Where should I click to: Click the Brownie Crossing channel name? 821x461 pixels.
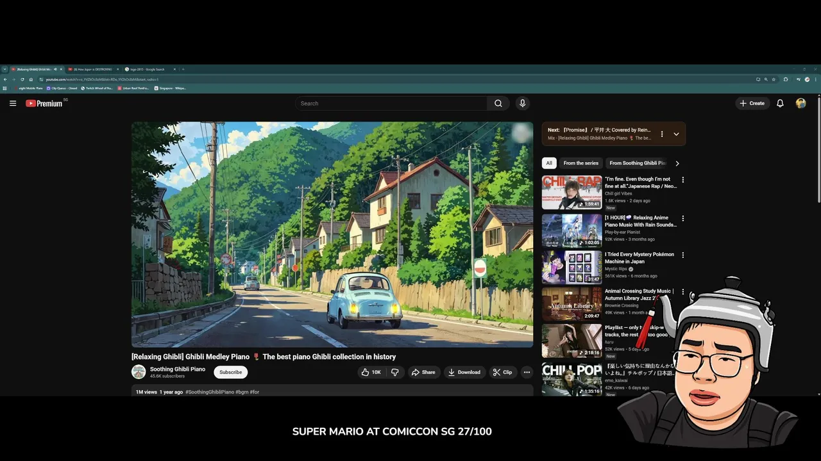pyautogui.click(x=622, y=305)
